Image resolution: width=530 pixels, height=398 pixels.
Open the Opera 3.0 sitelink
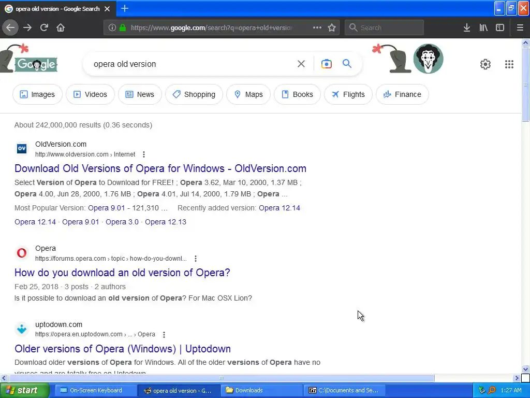click(122, 222)
